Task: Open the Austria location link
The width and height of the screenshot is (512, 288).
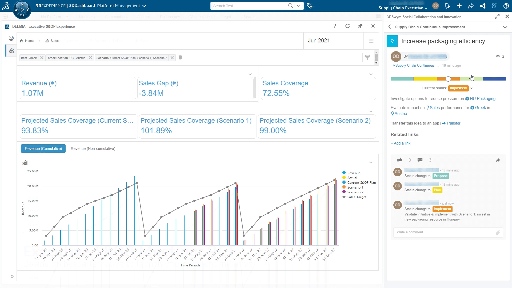Action: tap(399, 114)
